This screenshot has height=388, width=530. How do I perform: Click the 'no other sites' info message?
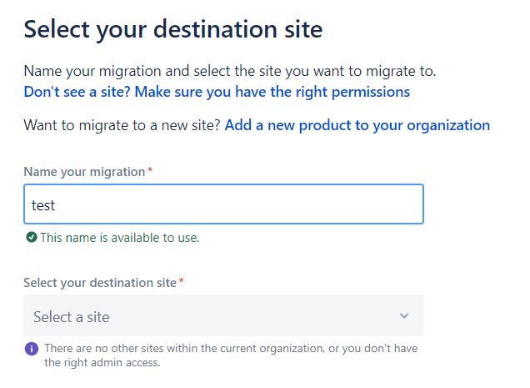(x=231, y=348)
